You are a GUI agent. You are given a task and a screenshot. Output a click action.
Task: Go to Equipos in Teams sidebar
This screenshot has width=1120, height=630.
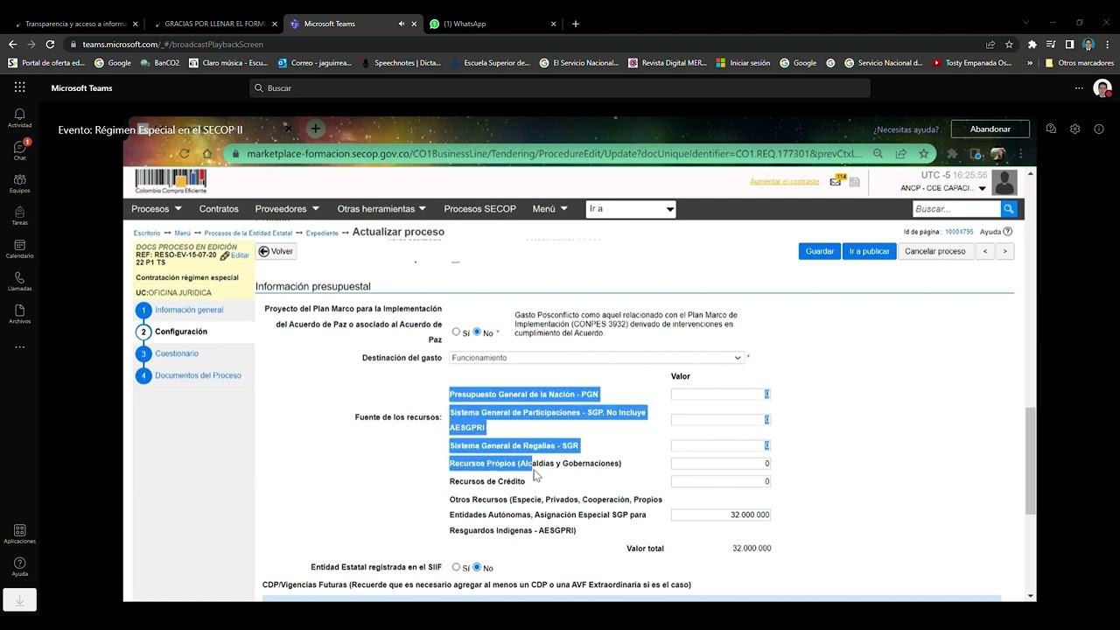[19, 183]
